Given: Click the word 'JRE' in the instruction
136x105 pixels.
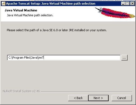Looking at the screenshot, I should 71,30.
